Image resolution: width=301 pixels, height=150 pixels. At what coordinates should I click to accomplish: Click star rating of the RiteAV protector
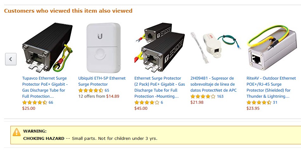pos(259,102)
